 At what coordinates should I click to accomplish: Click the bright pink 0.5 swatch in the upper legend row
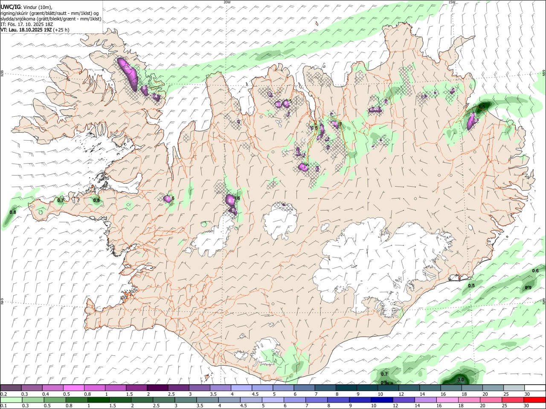[74, 388]
